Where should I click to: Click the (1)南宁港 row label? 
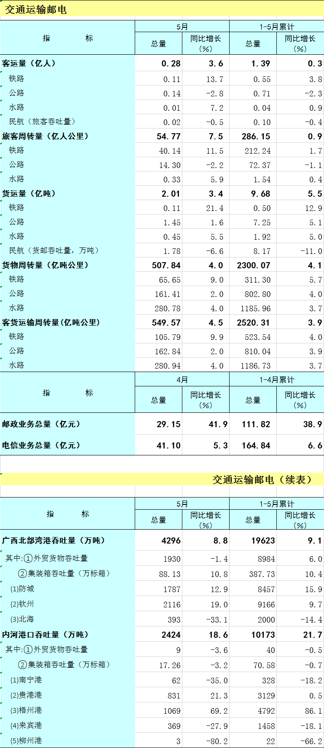click(x=26, y=680)
